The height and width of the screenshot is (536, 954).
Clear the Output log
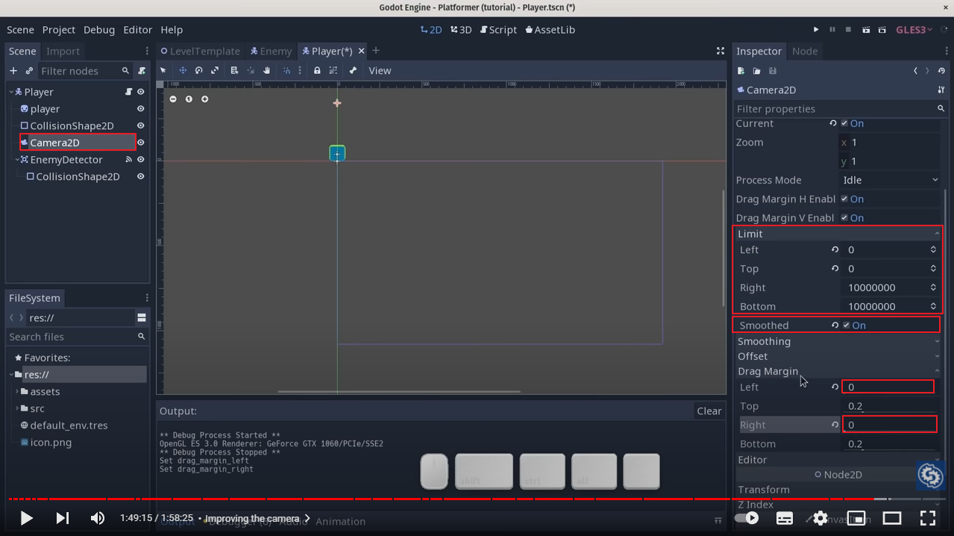click(709, 411)
